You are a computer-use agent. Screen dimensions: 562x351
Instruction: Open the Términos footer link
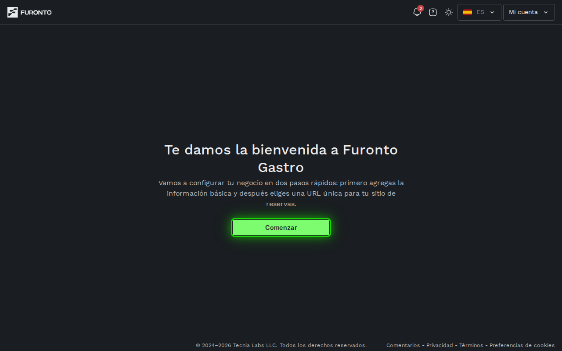(x=471, y=345)
